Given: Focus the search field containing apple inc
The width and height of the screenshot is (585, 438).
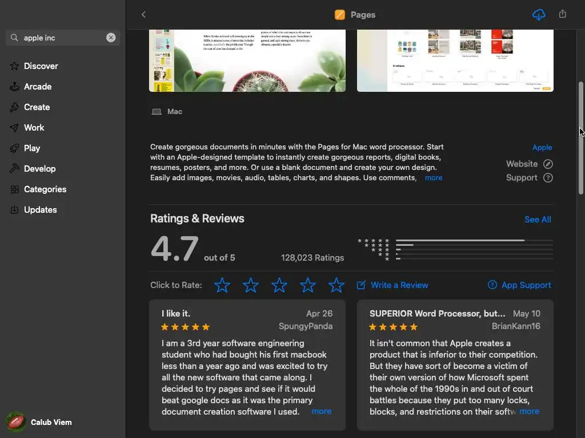Looking at the screenshot, I should (x=63, y=38).
